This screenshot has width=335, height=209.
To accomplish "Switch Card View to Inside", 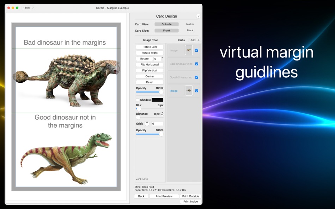I will click(190, 24).
